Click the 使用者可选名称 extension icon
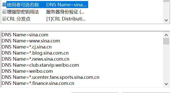This screenshot has height=93, width=174. click(4, 5)
